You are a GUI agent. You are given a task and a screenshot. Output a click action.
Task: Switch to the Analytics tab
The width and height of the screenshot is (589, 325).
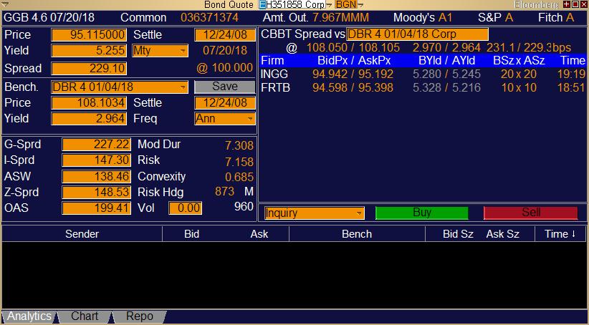point(29,316)
